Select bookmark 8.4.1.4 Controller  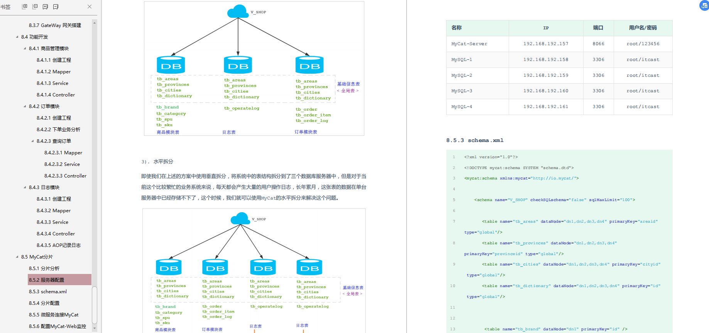pyautogui.click(x=56, y=95)
